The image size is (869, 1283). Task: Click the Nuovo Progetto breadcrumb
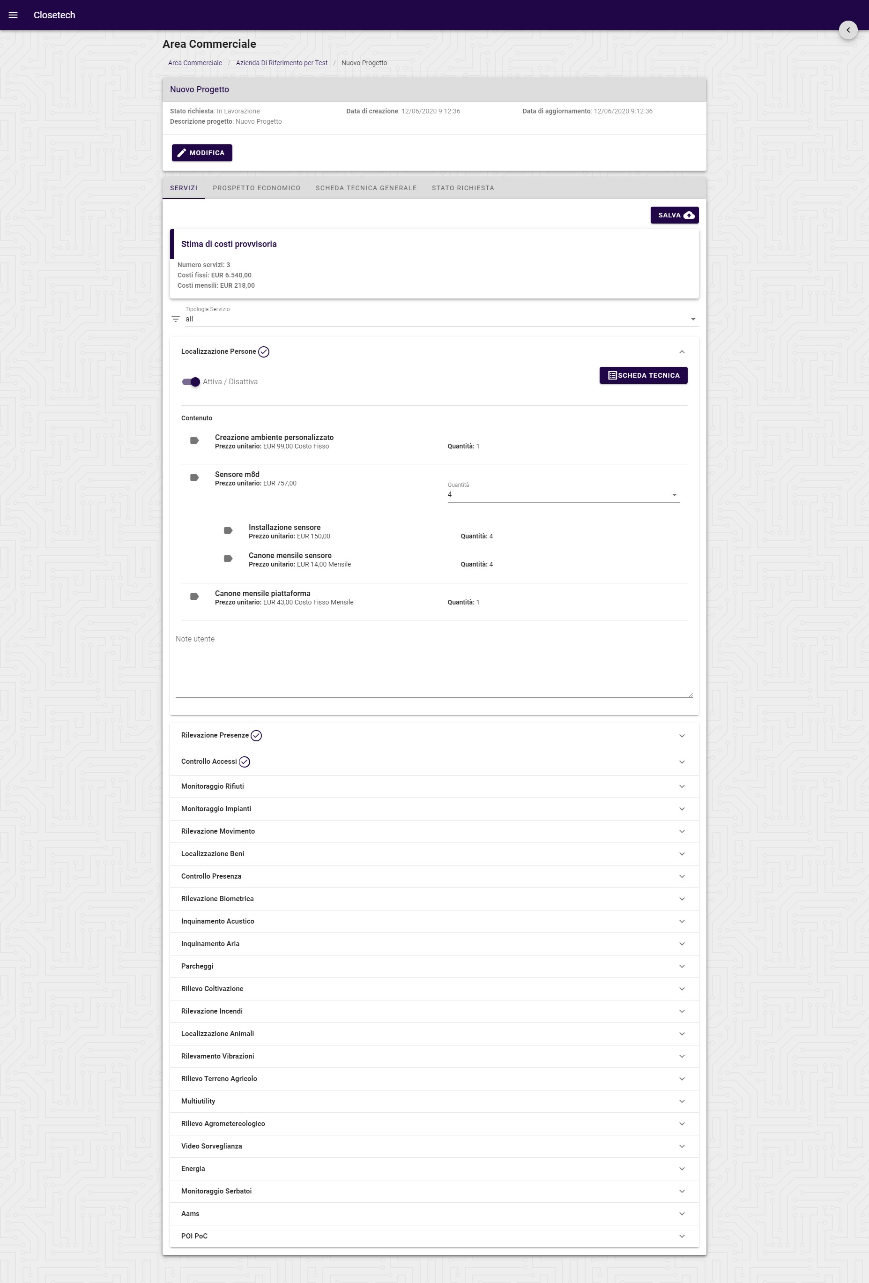point(364,63)
